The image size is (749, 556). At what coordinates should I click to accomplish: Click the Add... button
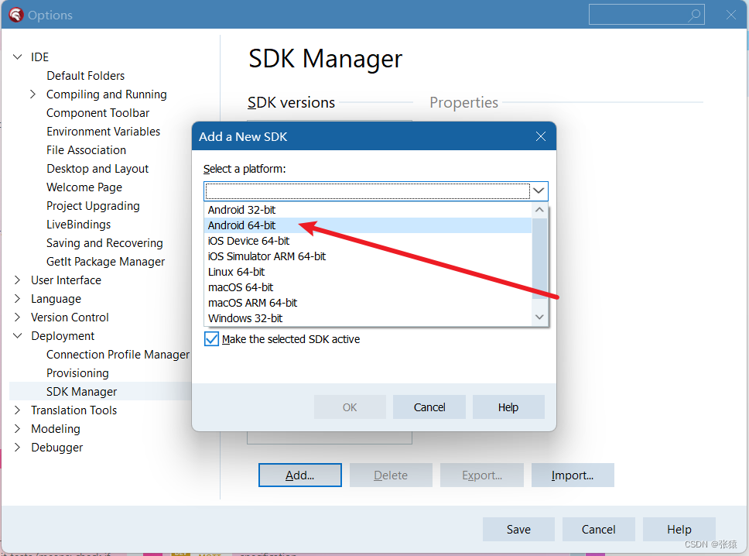pyautogui.click(x=299, y=475)
